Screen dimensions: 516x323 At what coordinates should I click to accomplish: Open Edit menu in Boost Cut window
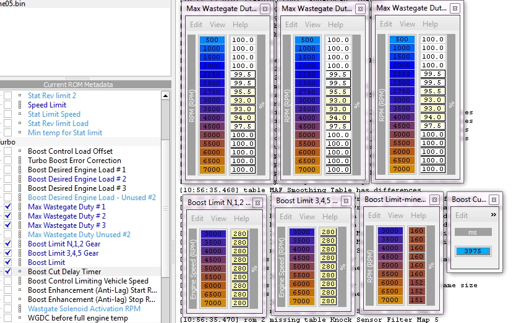462,216
